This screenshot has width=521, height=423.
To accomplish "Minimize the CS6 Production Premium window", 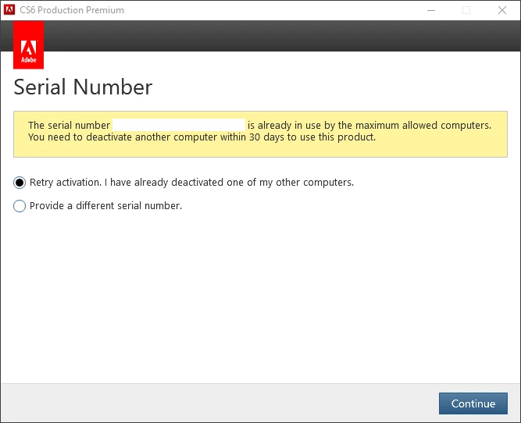I will point(431,10).
